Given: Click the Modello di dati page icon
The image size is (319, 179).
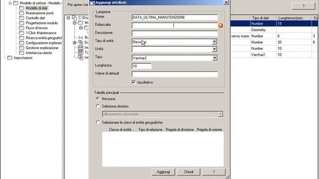Looking at the screenshot, I should pyautogui.click(x=21, y=8).
